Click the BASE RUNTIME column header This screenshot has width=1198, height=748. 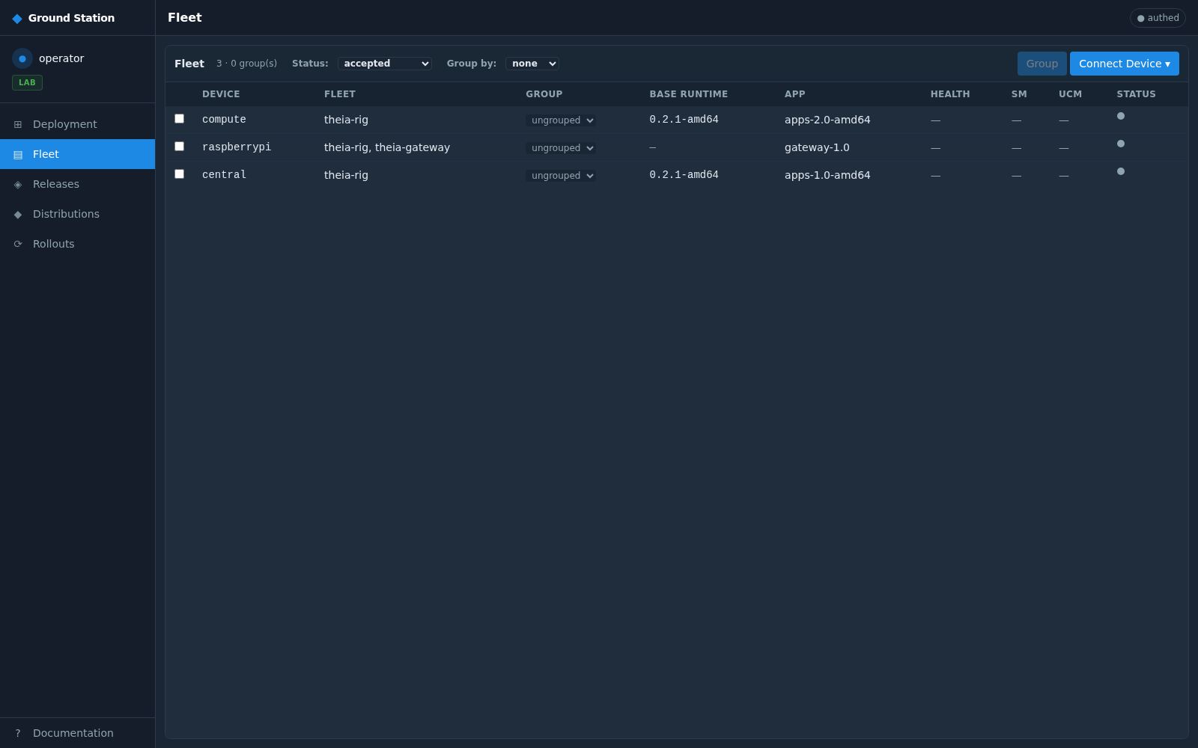click(689, 94)
